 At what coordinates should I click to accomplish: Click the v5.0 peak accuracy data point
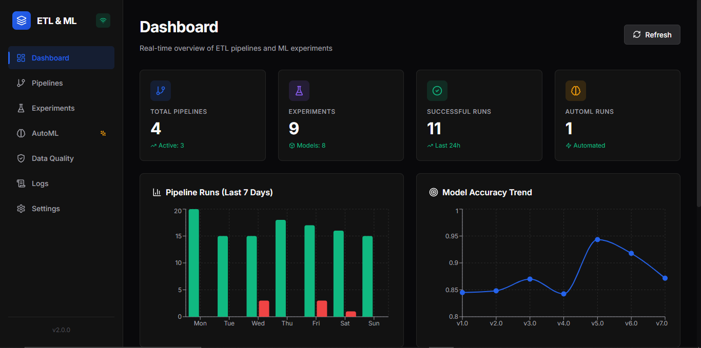pos(597,239)
